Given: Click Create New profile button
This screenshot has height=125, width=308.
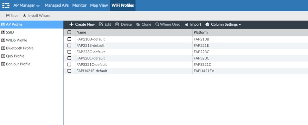Looking at the screenshot, I should [82, 25].
